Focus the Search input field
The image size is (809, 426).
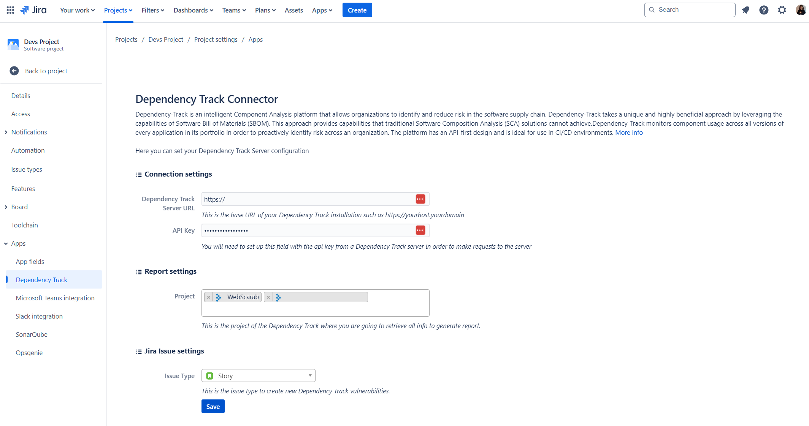[690, 10]
